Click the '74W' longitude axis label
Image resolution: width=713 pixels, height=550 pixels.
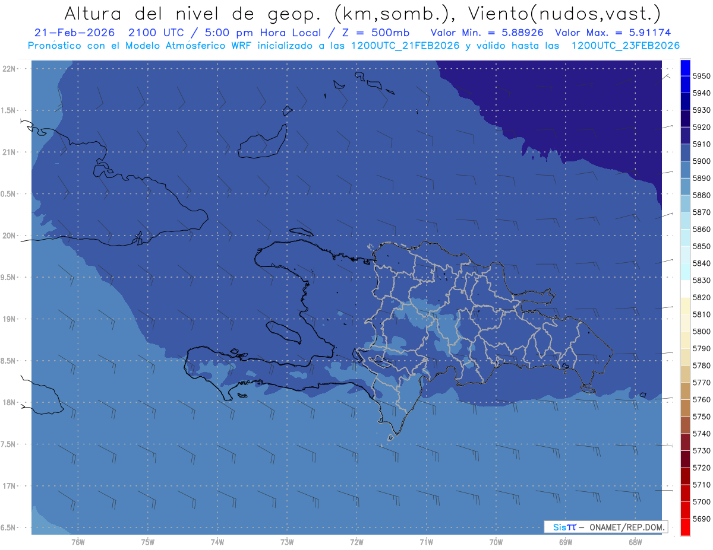217,542
